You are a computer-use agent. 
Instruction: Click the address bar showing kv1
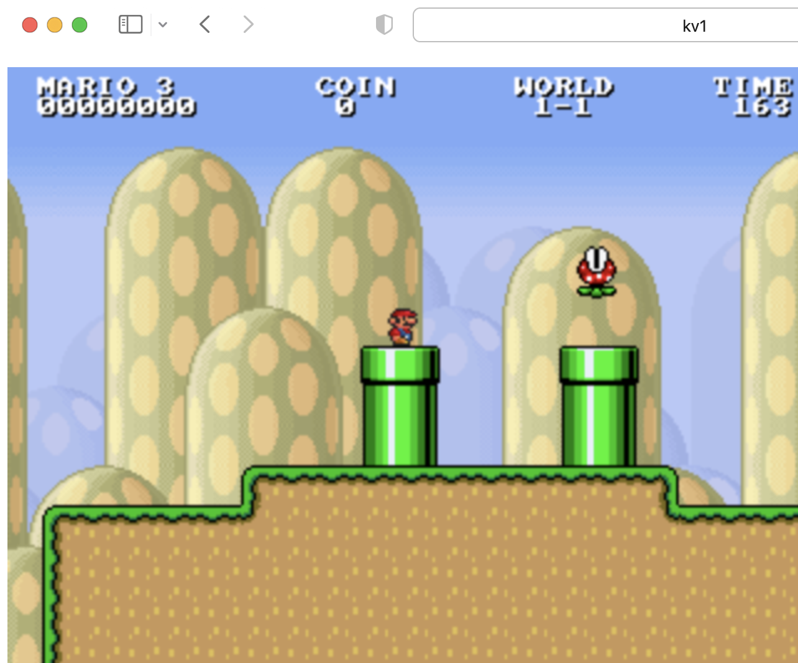pos(605,25)
